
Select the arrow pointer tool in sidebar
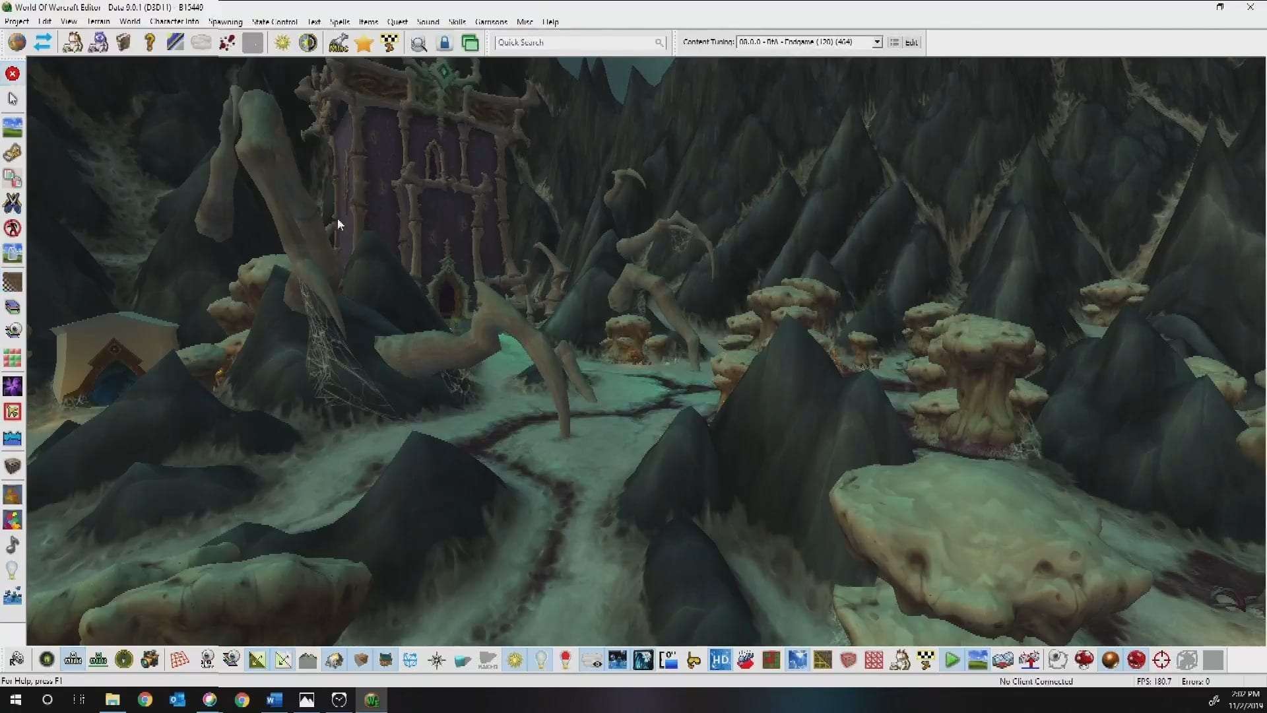click(13, 99)
